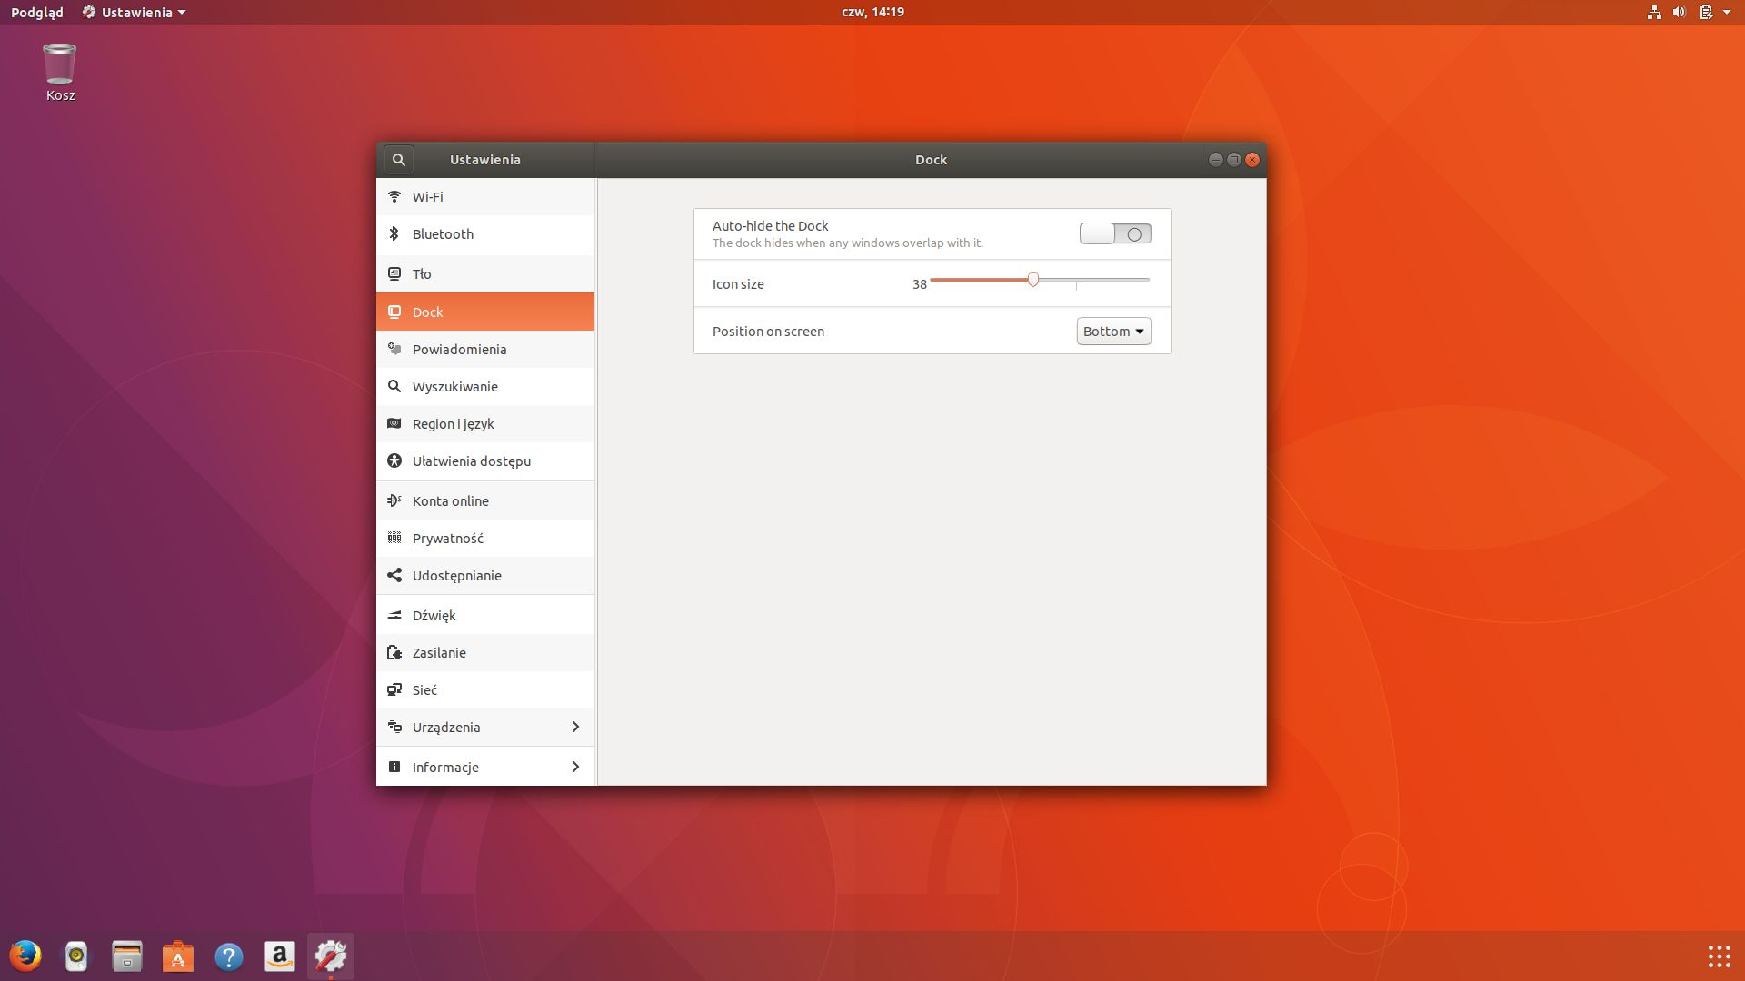The image size is (1745, 981).
Task: Launch Rhythmbox from the dock
Action: [76, 956]
